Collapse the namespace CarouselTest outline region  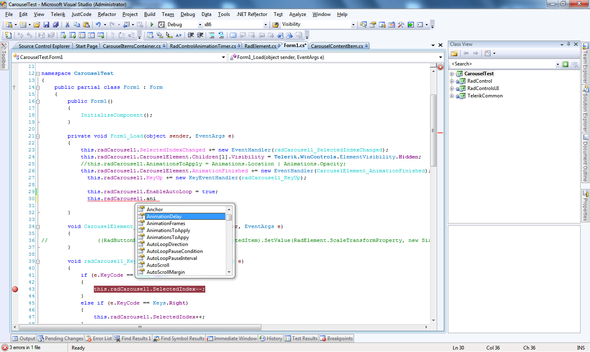pyautogui.click(x=38, y=74)
